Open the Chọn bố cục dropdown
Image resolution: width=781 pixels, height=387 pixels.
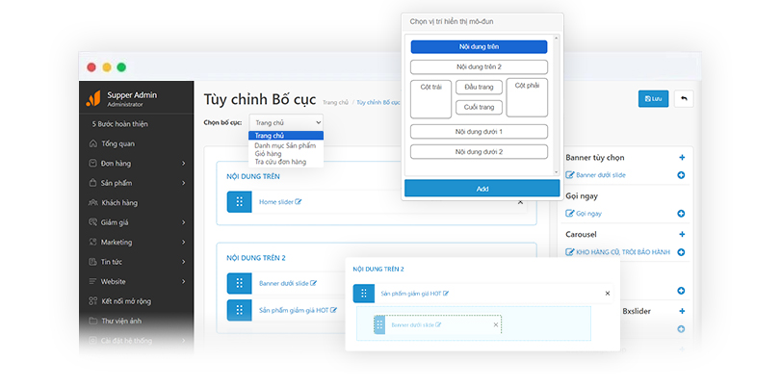[286, 122]
